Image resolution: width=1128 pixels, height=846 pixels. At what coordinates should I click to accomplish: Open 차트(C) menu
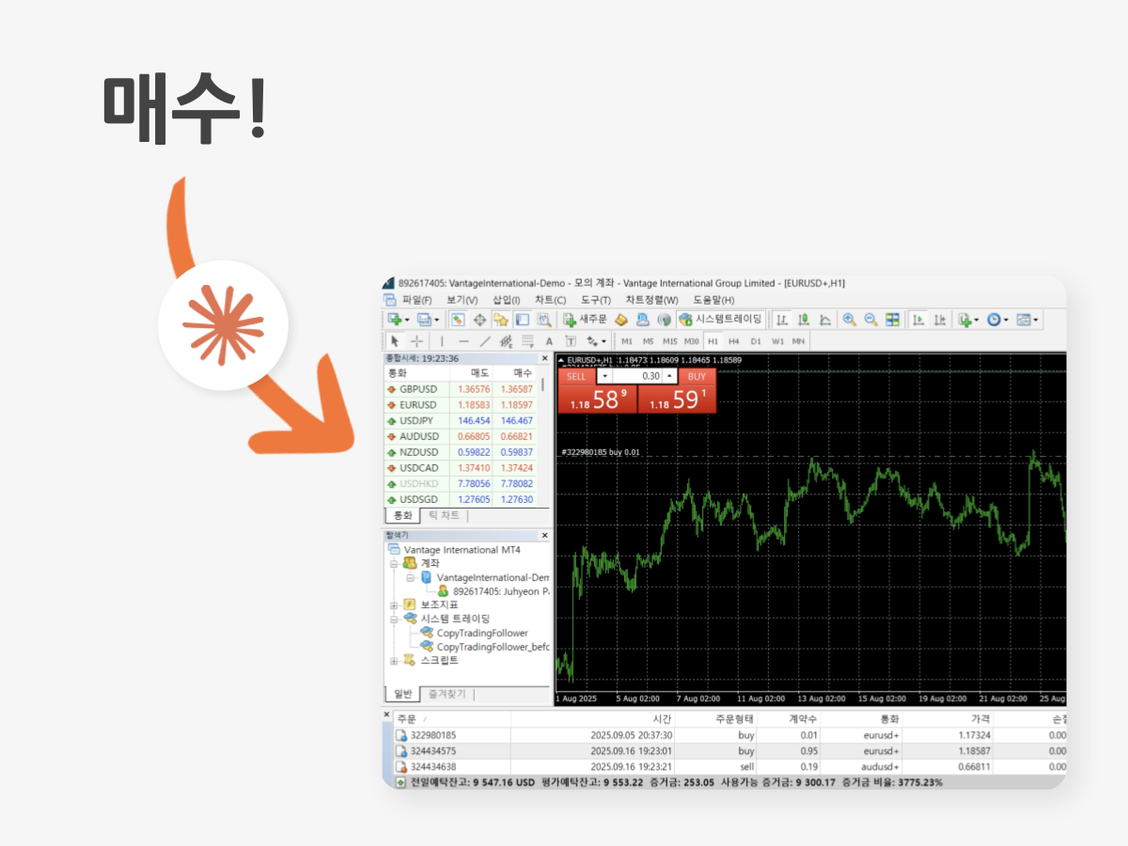pyautogui.click(x=550, y=300)
